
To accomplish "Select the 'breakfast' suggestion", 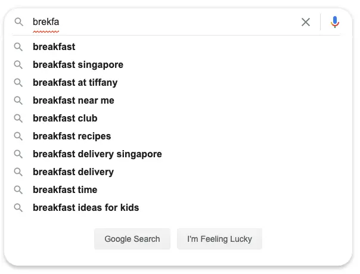I will click(54, 46).
